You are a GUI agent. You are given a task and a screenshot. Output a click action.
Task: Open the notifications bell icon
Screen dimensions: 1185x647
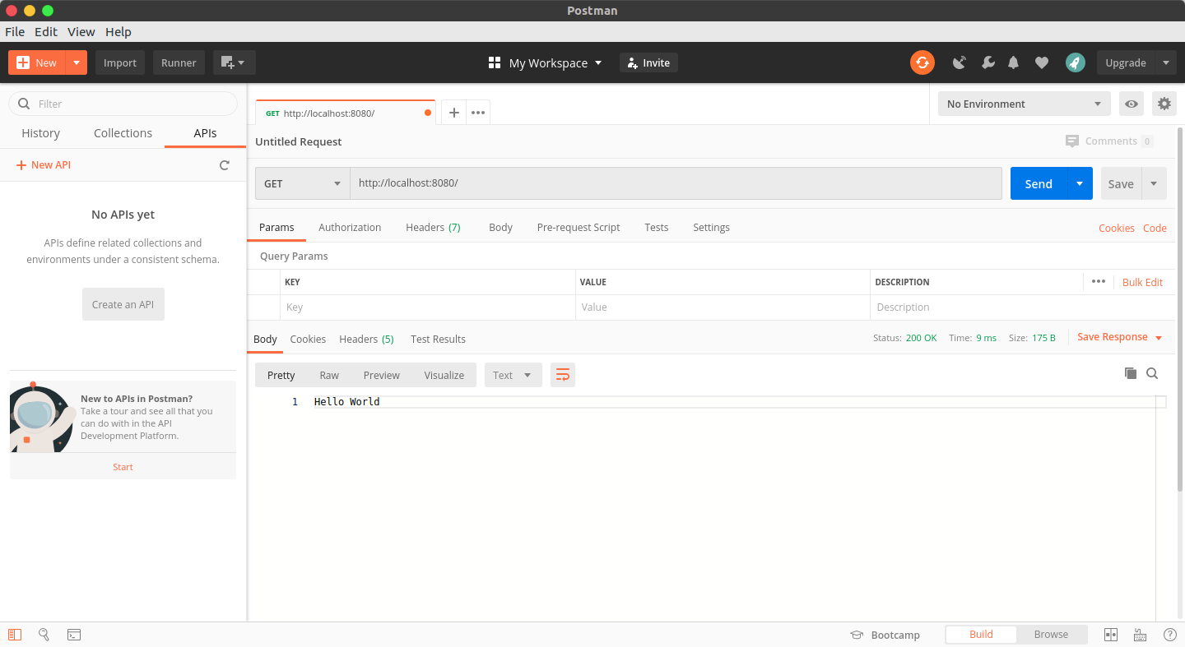point(1014,62)
